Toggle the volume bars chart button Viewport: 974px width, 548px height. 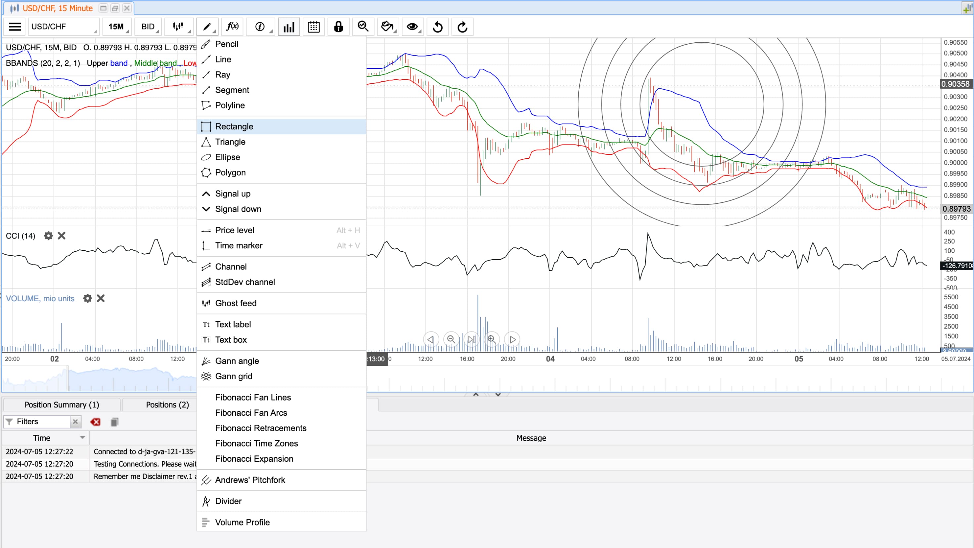(289, 27)
